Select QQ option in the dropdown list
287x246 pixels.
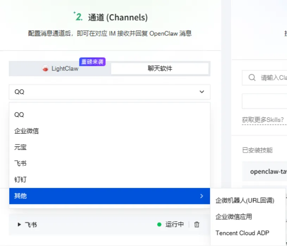point(110,115)
